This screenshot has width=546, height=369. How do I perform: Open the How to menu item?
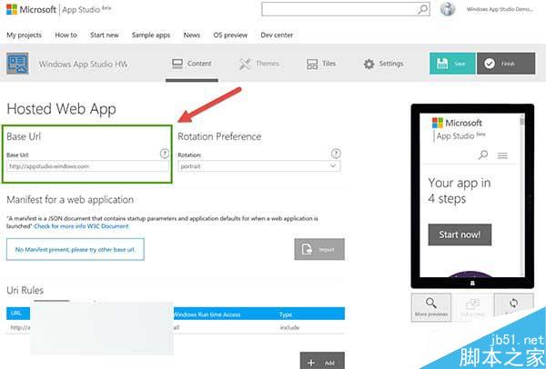[66, 35]
